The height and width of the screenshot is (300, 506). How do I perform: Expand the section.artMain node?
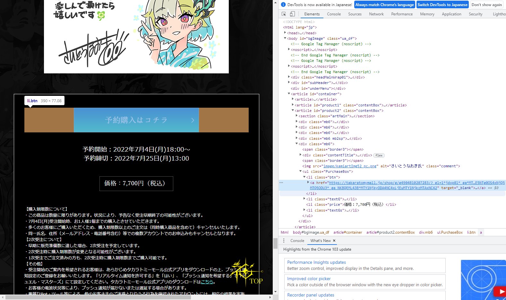(296, 116)
